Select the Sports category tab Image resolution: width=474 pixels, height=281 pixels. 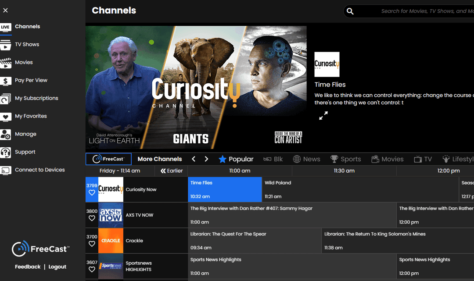pyautogui.click(x=345, y=159)
